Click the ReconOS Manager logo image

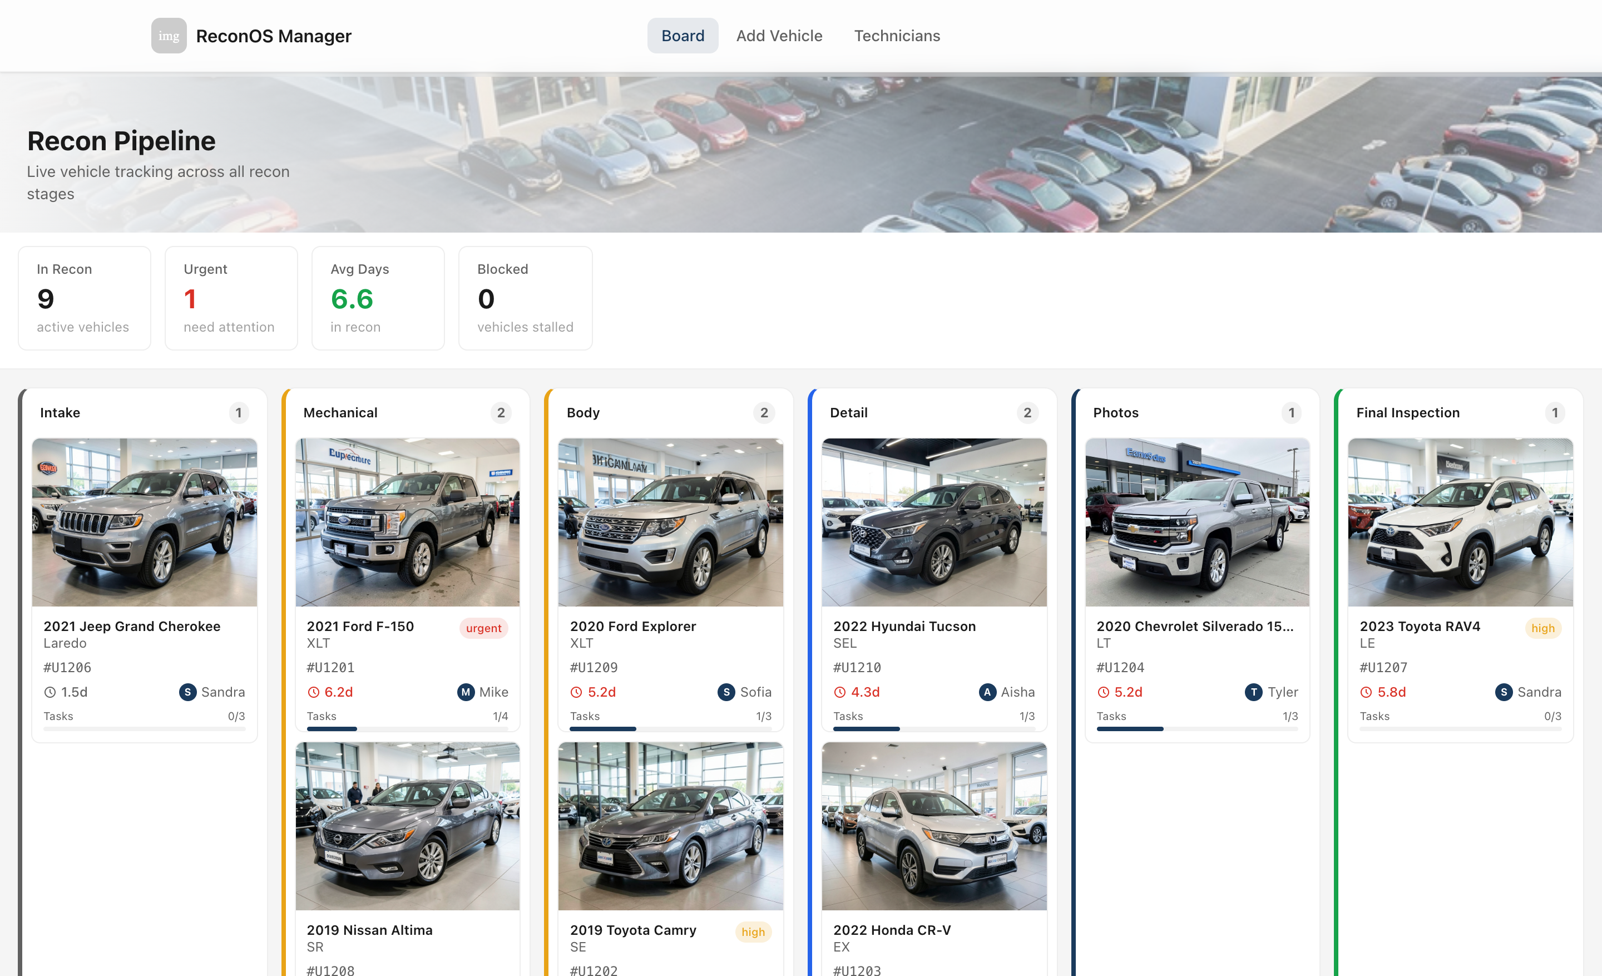(x=169, y=36)
